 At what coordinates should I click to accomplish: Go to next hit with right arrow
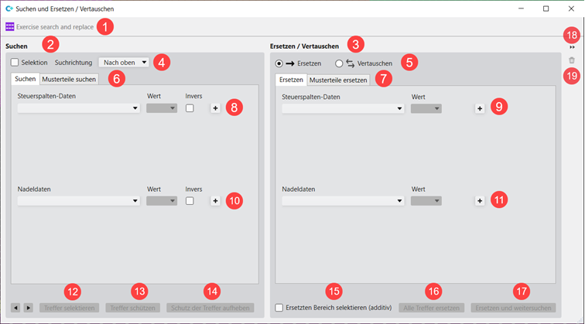[x=28, y=308]
